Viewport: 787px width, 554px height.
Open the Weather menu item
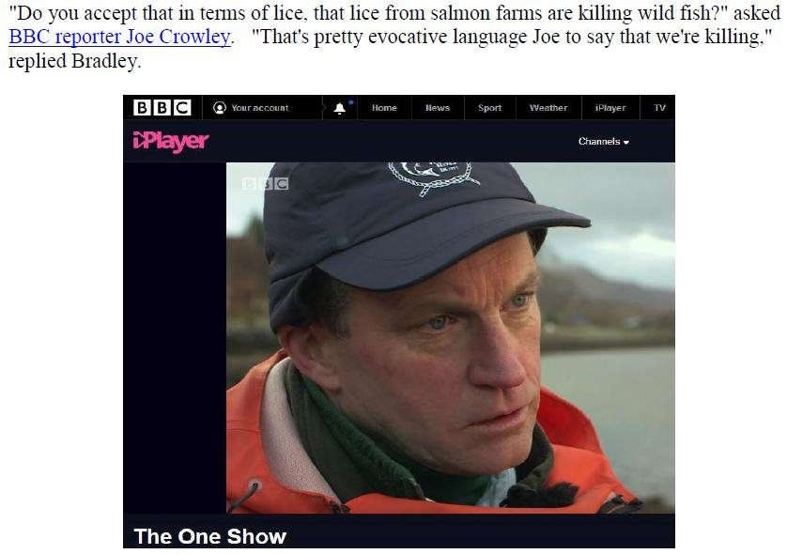548,108
